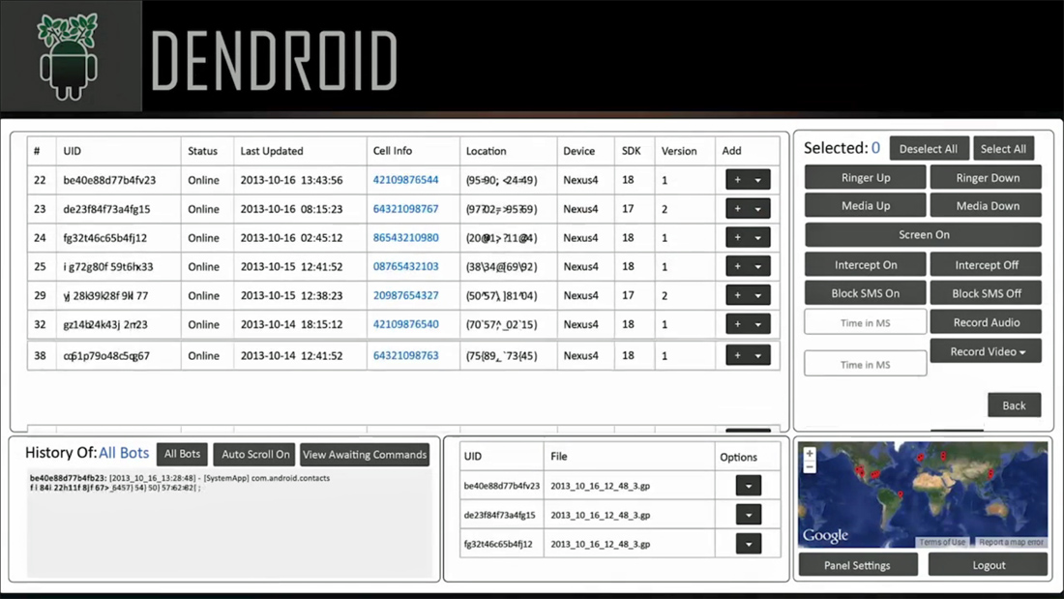The image size is (1064, 599).
Task: Open cell info link 64321098767
Action: tap(406, 208)
